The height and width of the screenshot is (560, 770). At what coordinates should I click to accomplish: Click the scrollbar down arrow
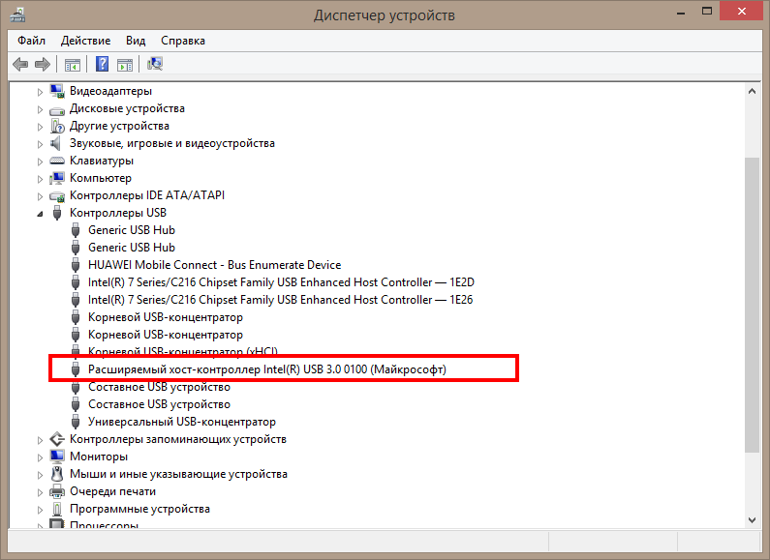752,520
